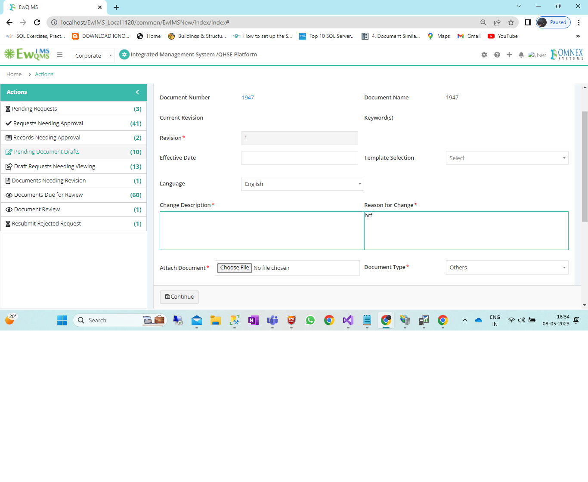Open Draft Requests Needing Viewing

pyautogui.click(x=74, y=167)
